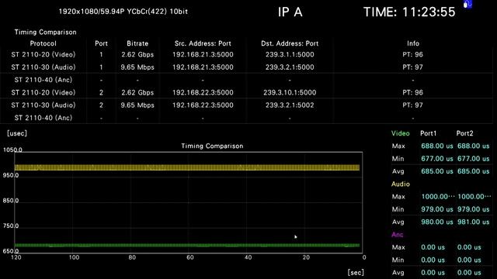
Task: Click the Timing Comparison heading above the table
Action: (x=45, y=32)
